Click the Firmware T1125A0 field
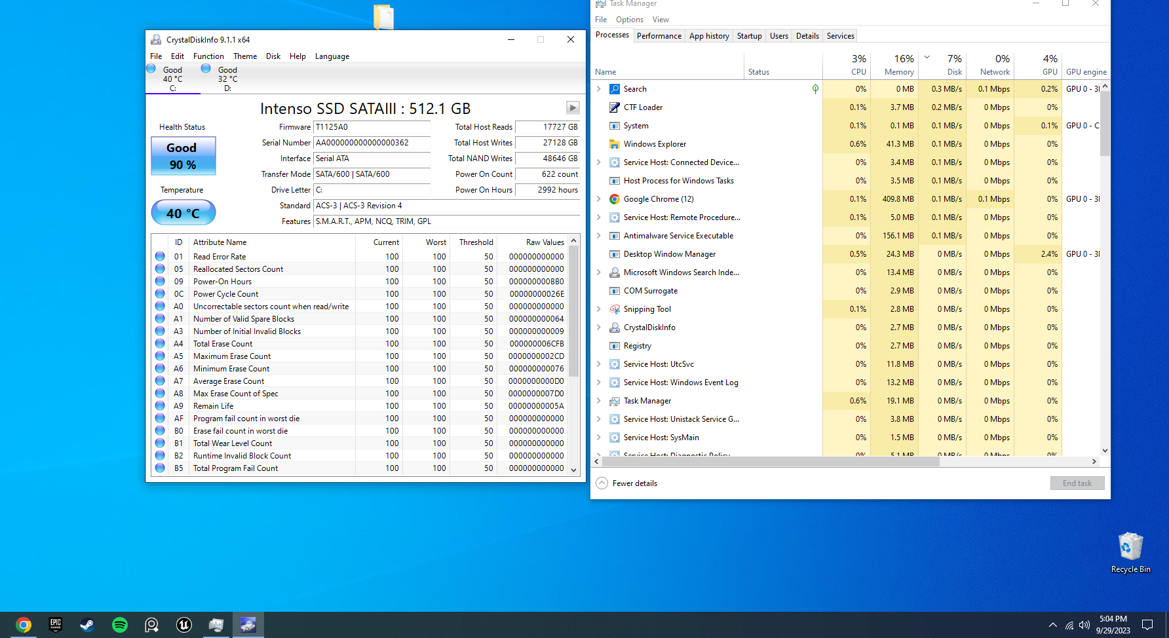The width and height of the screenshot is (1169, 638). tap(372, 127)
